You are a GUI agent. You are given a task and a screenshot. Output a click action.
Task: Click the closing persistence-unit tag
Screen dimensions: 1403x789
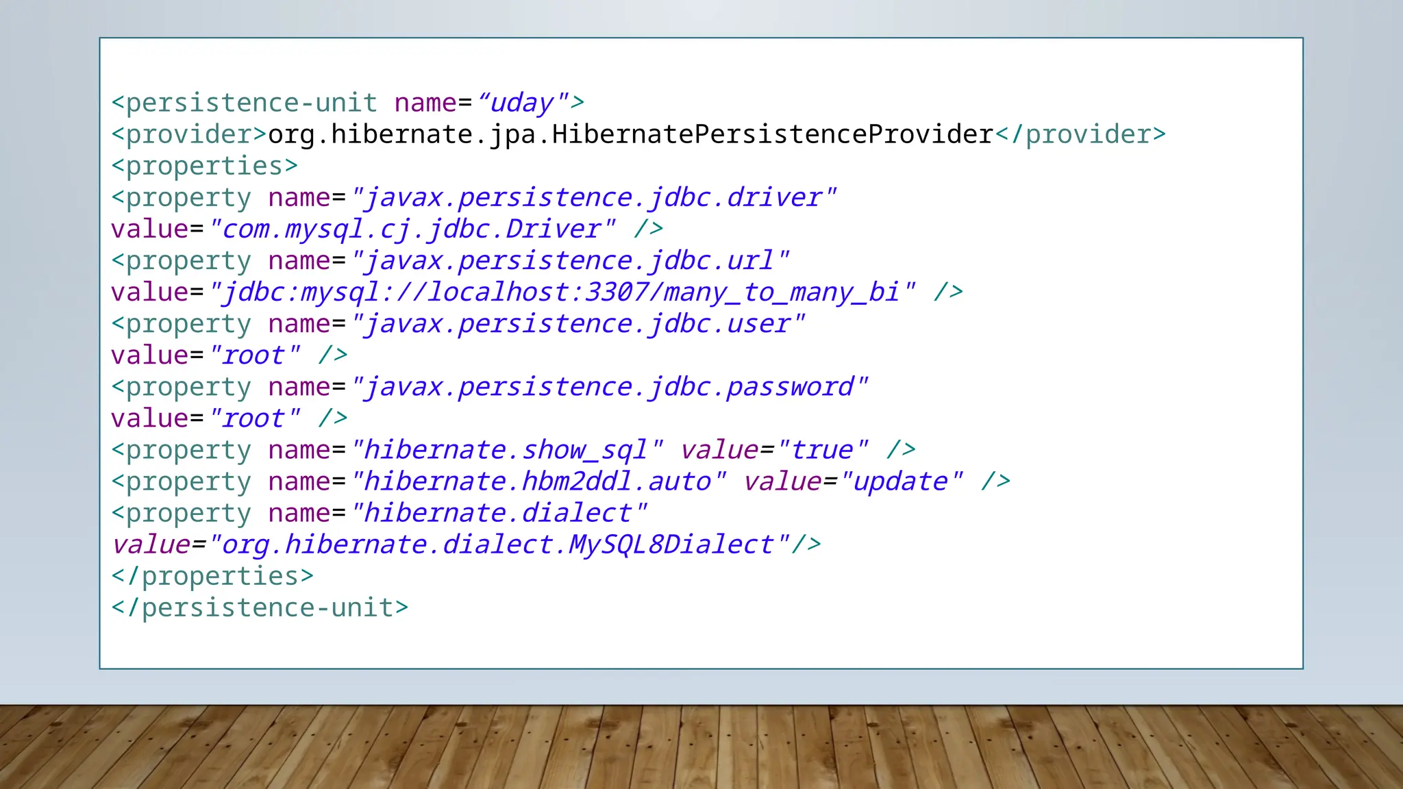point(260,608)
